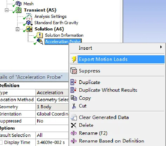Select the Analysis Settings graph icon
Screen dimensions: 166x146
tap(29, 16)
